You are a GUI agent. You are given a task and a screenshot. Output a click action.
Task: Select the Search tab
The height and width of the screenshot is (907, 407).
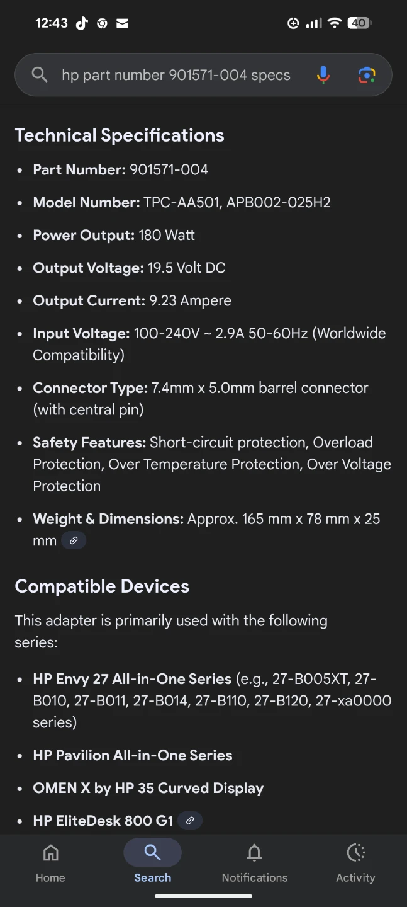pos(152,863)
